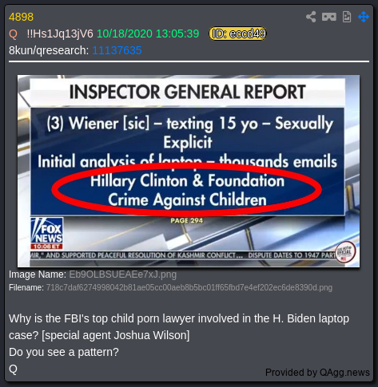Click the bracketed special agent Joshua Wilson text

(x=116, y=335)
